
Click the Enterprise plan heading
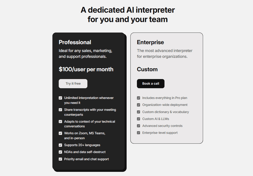tap(150, 42)
